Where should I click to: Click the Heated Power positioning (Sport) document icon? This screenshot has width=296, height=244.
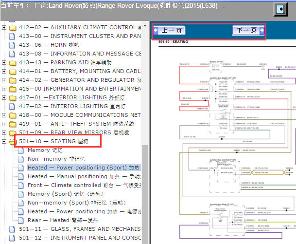coord(21,168)
